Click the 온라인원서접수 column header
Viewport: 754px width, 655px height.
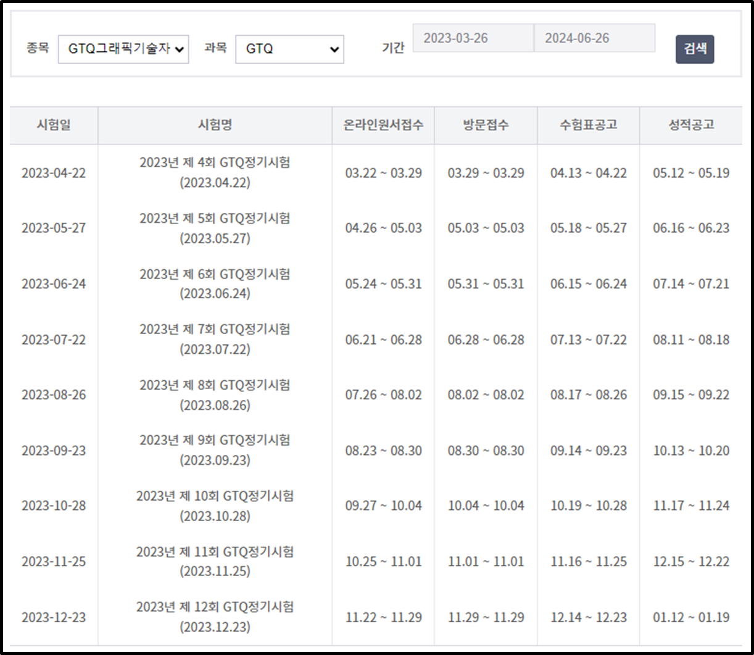click(383, 124)
